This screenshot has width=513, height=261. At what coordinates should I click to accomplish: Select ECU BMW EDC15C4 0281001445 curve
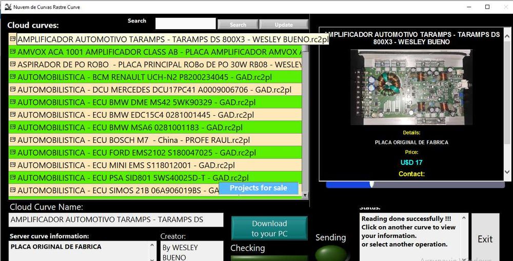coord(155,115)
